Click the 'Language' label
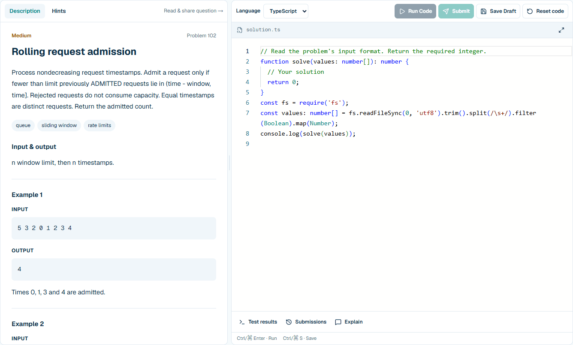Viewport: 573px width, 345px height. click(x=248, y=11)
